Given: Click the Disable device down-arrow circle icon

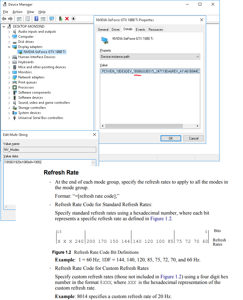Looking at the screenshot, I should point(73,19).
